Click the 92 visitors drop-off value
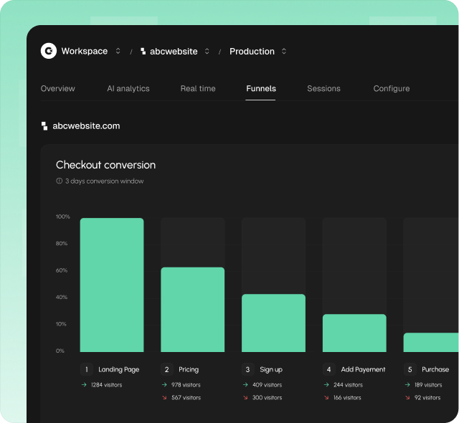 pos(427,398)
